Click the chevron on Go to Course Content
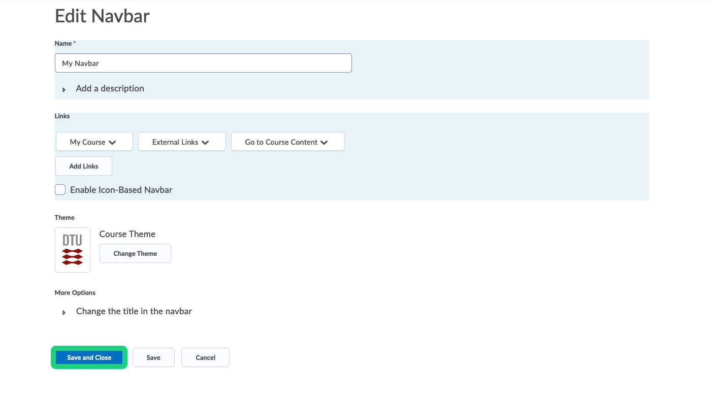Viewport: 711px width, 400px height. click(x=324, y=143)
